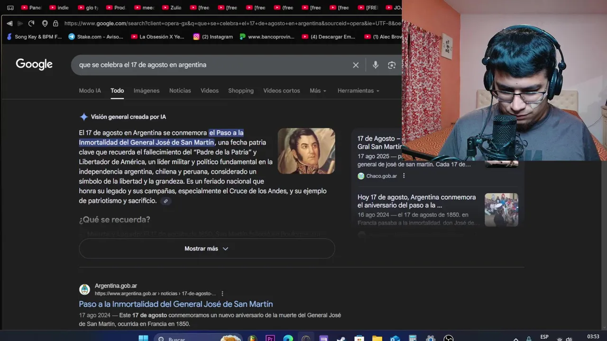Switch to the Videos cortos tab

click(282, 90)
